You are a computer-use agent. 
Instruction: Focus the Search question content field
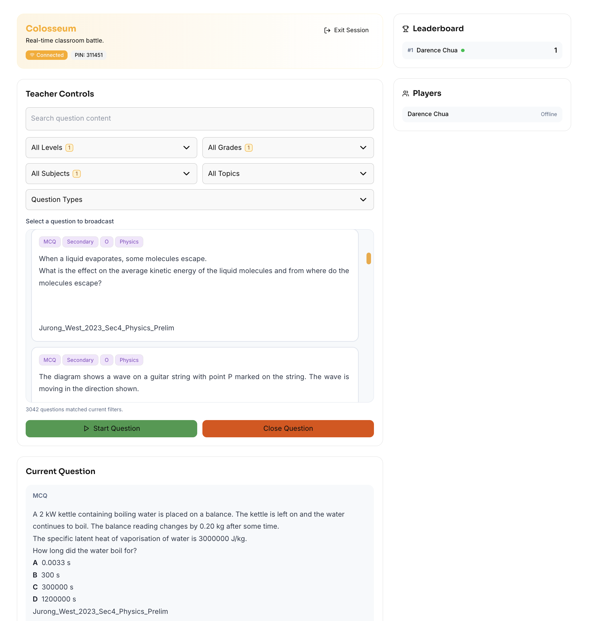click(200, 119)
